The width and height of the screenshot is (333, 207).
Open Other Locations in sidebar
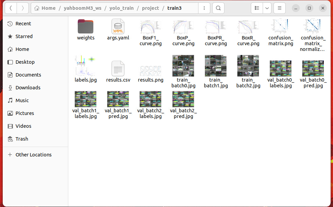pos(33,155)
